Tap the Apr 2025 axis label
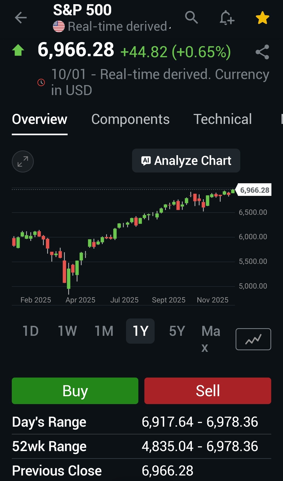 [80, 300]
